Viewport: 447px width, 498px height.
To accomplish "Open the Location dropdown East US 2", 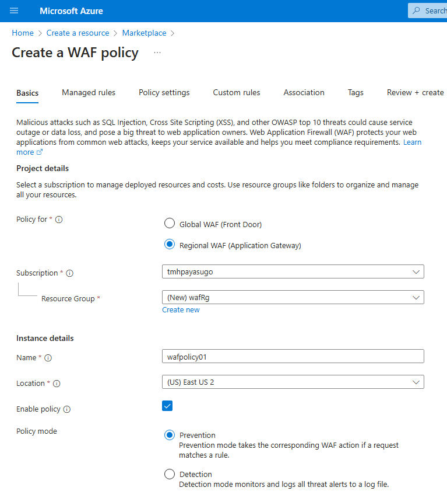I will pos(293,382).
